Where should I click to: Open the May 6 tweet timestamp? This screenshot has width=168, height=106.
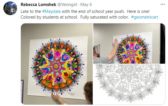(86, 5)
